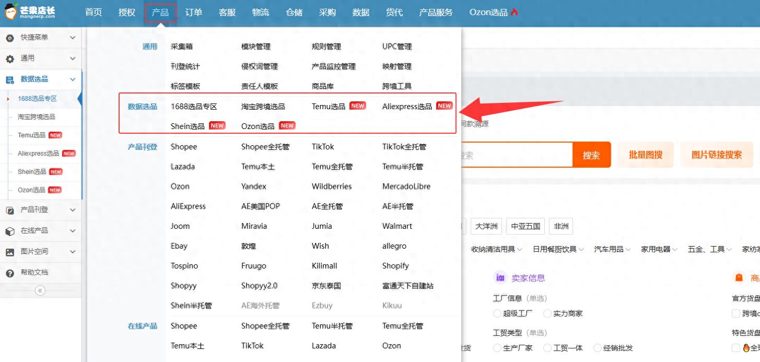
Task: Open the 物流 top menu
Action: [x=261, y=12]
